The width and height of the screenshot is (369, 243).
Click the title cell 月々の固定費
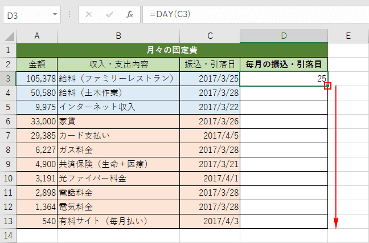pyautogui.click(x=172, y=50)
